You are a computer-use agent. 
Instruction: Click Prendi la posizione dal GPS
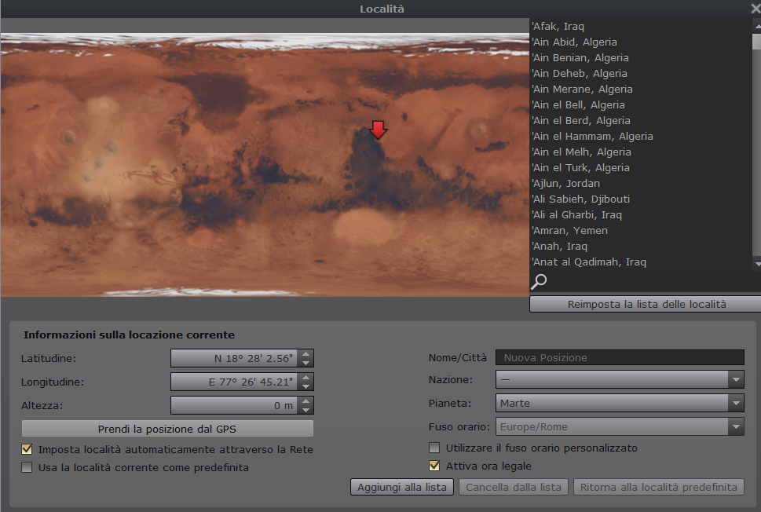[167, 429]
